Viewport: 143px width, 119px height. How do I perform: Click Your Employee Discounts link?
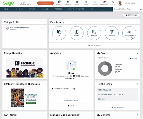(x=31, y=96)
